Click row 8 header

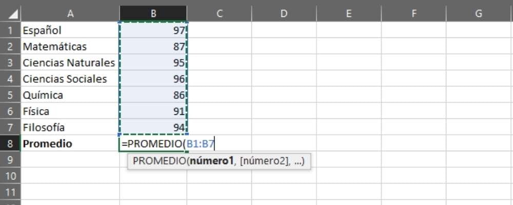point(10,143)
